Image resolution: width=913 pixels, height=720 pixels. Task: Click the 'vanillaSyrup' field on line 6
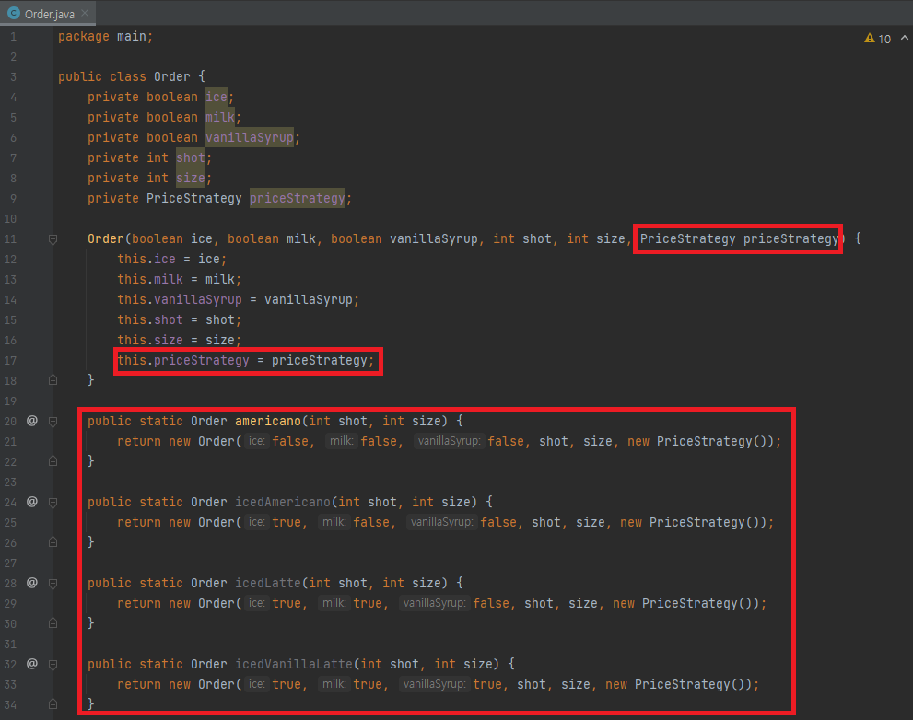pos(250,138)
